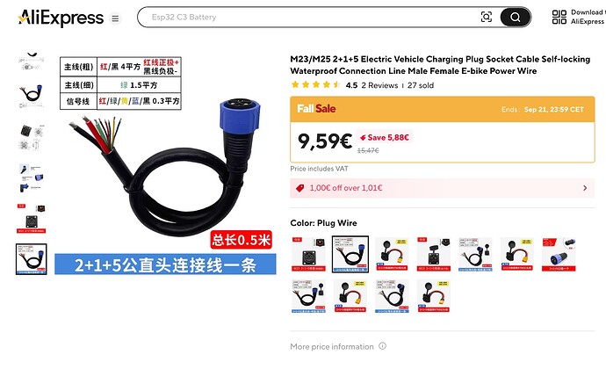Click the star rating icons
The height and width of the screenshot is (369, 606).
tap(316, 84)
